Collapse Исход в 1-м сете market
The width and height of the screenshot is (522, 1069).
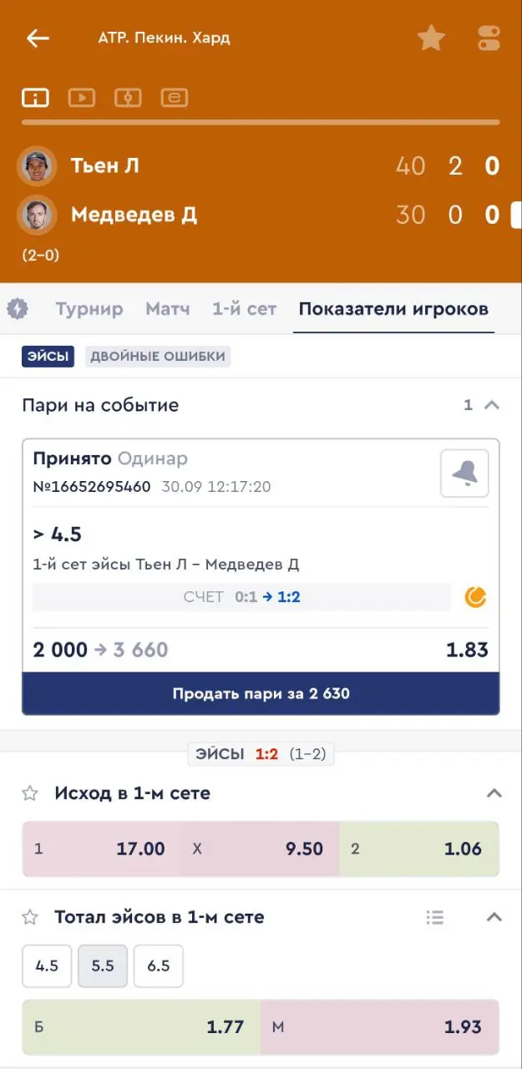click(494, 793)
